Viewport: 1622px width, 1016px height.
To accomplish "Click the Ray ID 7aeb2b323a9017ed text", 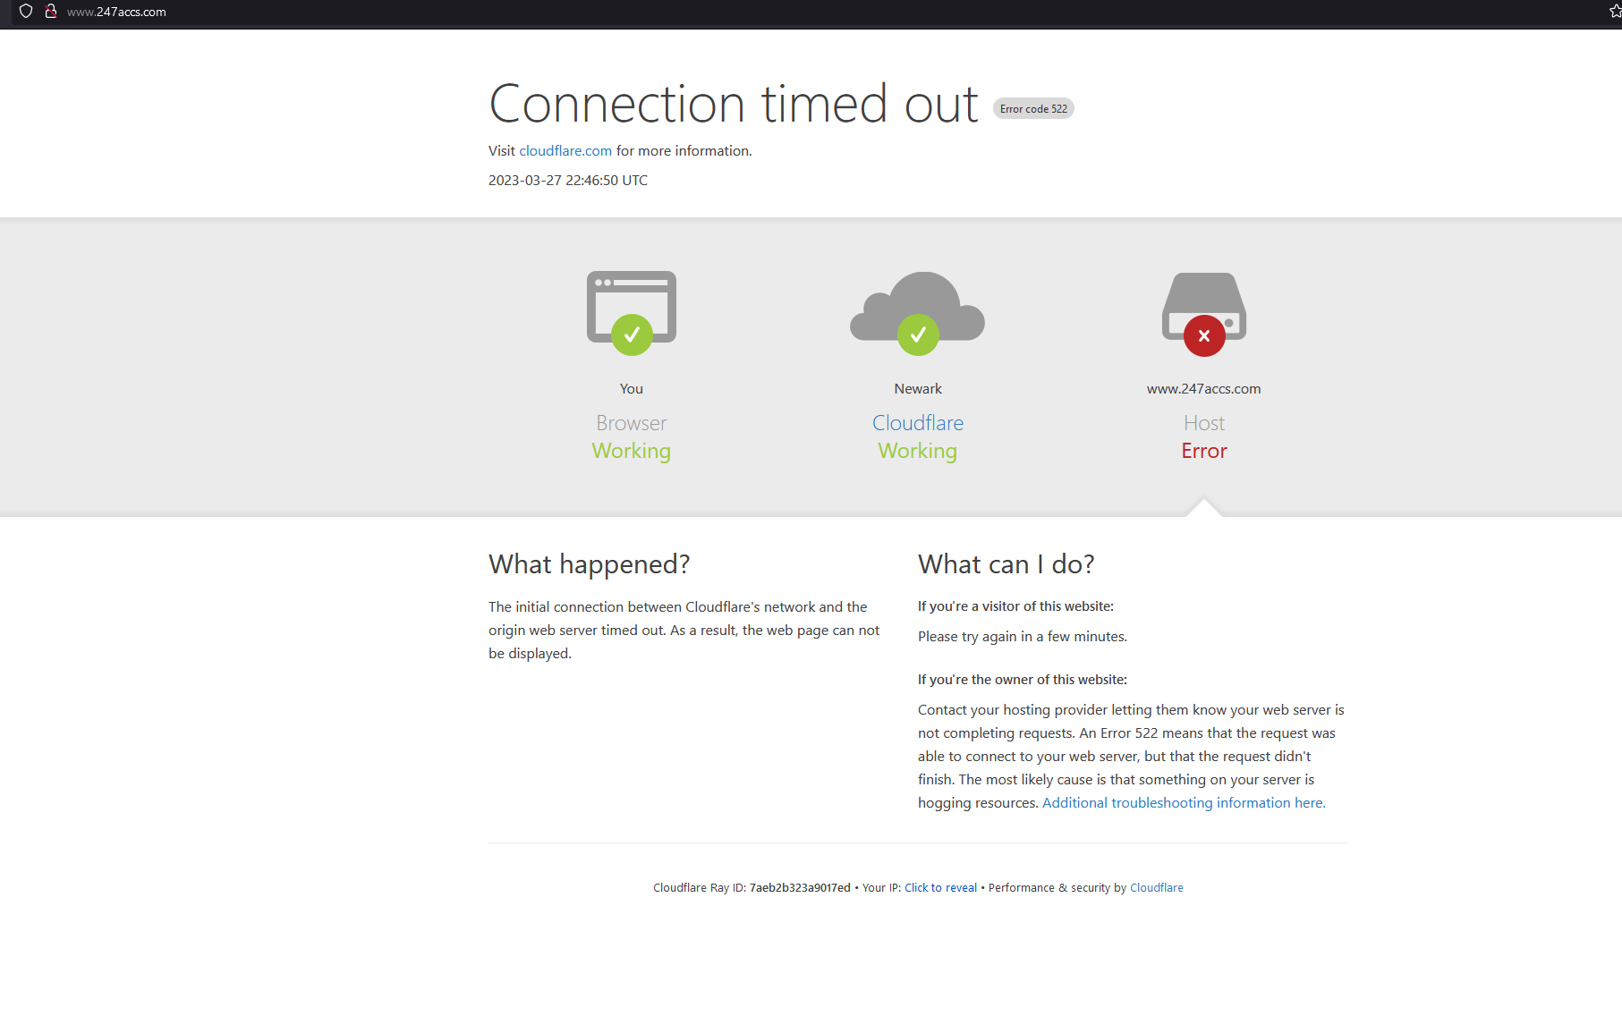I will 800,887.
